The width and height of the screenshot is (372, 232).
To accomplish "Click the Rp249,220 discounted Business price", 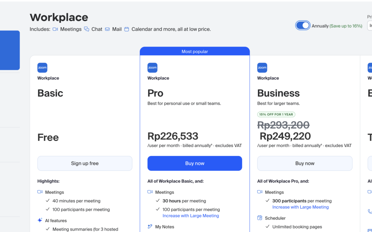I will tap(285, 136).
